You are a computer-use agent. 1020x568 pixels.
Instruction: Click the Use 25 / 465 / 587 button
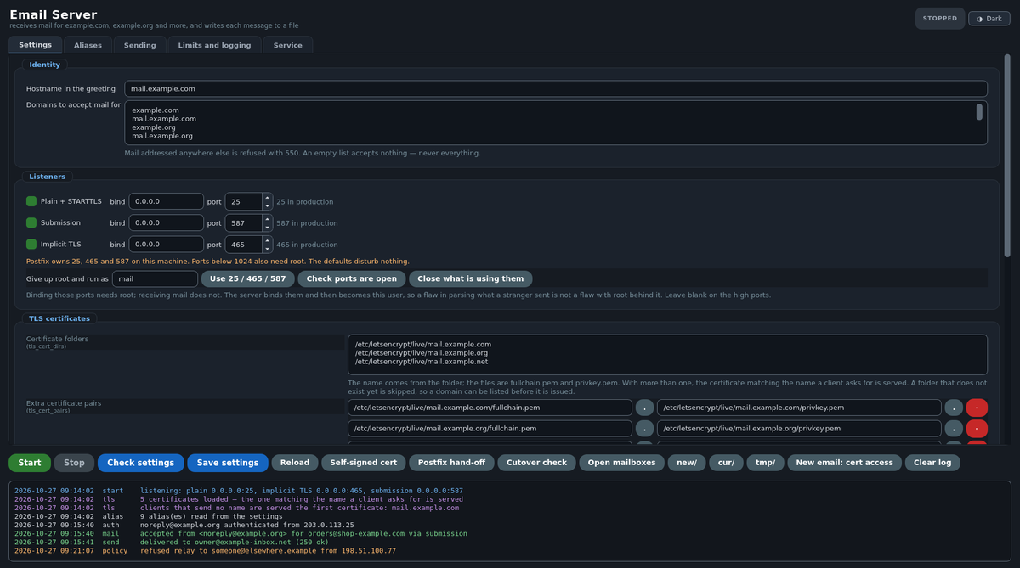248,278
